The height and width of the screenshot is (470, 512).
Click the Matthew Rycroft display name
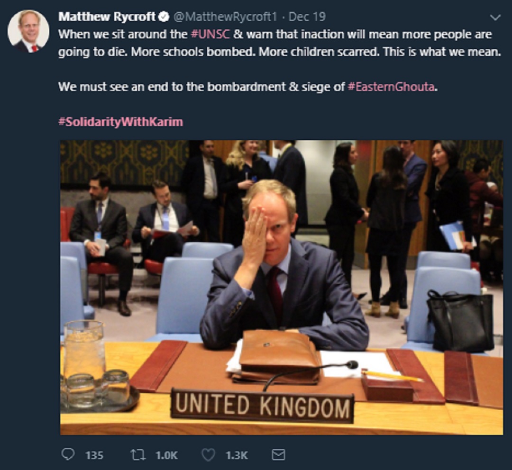pyautogui.click(x=107, y=17)
